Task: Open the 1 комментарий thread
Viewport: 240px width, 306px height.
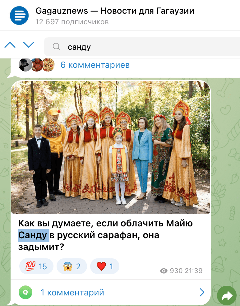Action: pos(72,292)
